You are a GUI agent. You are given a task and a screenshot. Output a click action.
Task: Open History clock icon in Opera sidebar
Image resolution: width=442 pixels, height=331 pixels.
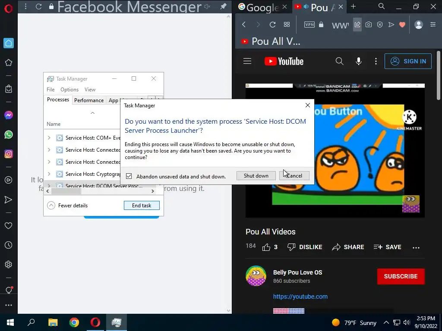[9, 245]
